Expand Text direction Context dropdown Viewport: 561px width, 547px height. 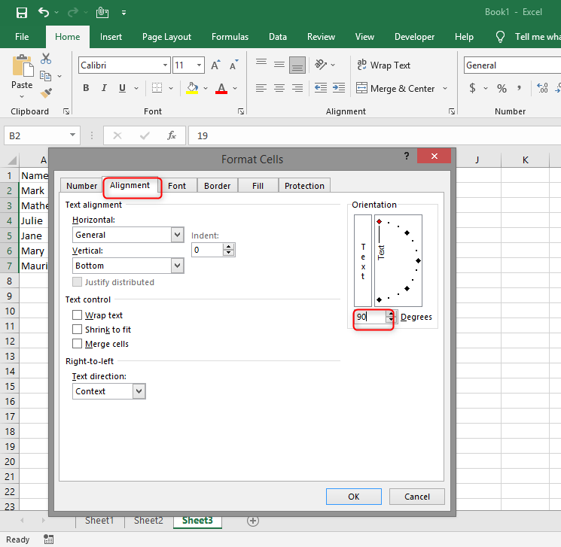[x=139, y=390]
